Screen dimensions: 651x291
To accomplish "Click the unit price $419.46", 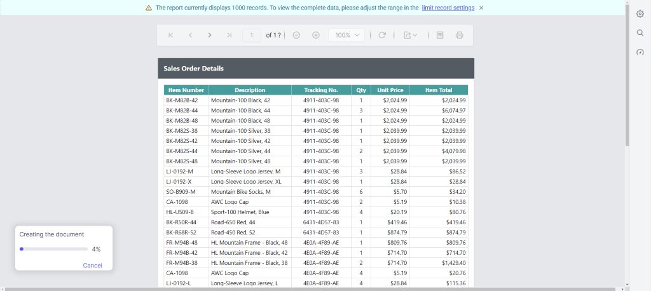I will (397, 222).
